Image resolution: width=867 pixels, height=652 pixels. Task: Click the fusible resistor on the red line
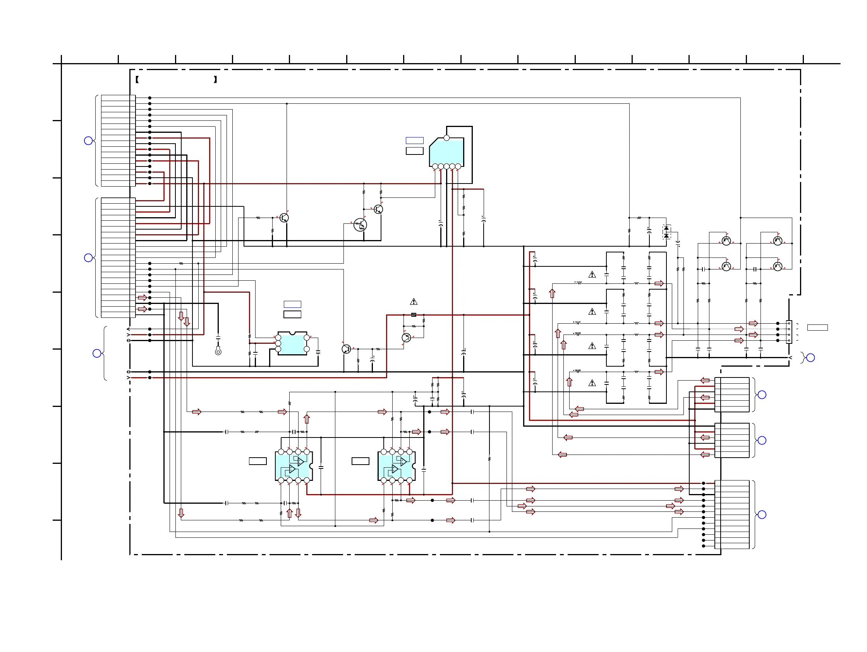click(414, 315)
